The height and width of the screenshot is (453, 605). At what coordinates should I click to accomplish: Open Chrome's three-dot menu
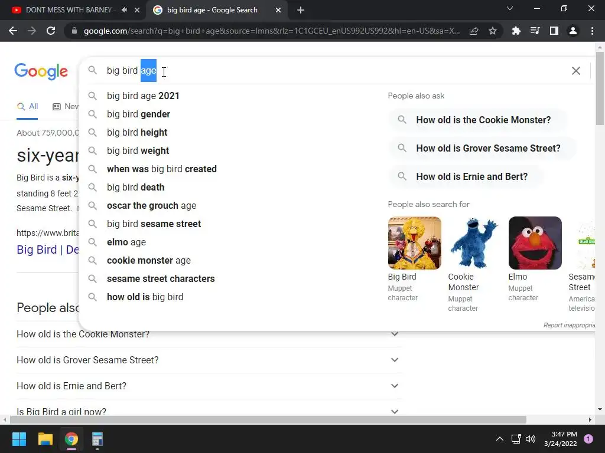point(592,31)
